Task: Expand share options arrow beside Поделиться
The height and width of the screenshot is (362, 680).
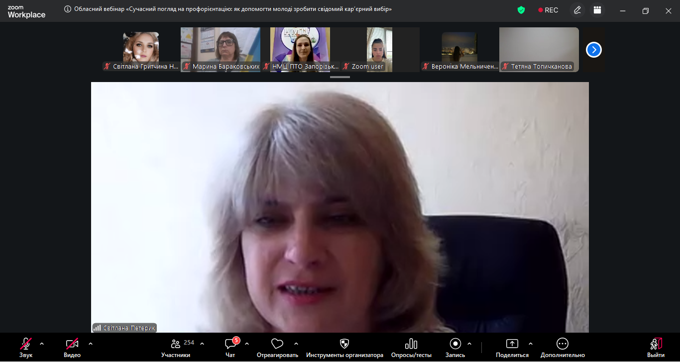Action: [530, 344]
